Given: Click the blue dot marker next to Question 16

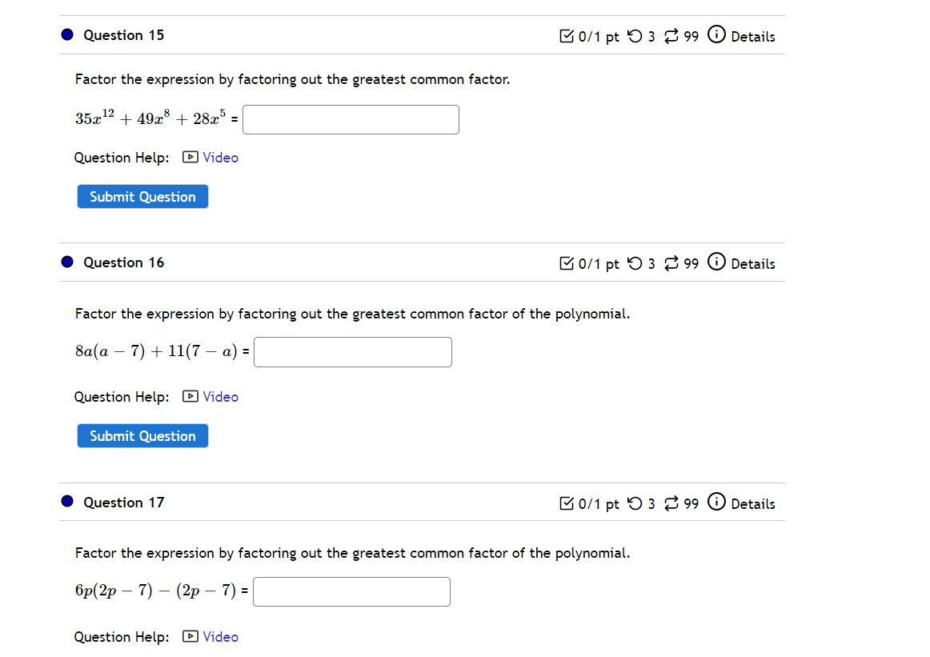Looking at the screenshot, I should tap(66, 262).
